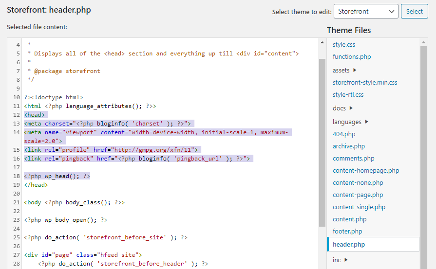Click the 'storefront_before_header' string
Screen dimensions: 436x269
coord(142,264)
